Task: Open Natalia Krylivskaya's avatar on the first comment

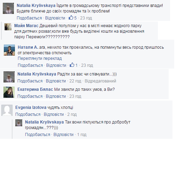Action: pos(8,8)
